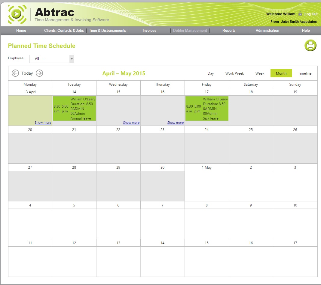Viewport: 321px width, 285px height.
Task: Click the Today button
Action: 27,73
